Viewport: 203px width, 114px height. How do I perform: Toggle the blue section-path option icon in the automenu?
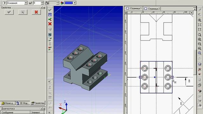click(50, 35)
